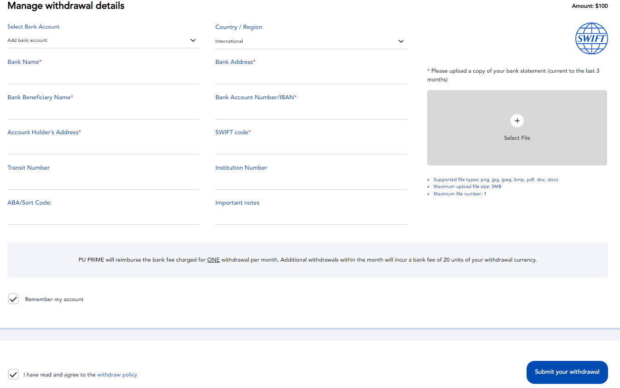Focus the Account Holder's Address field
Screen dimensions: 620x388
(x=103, y=146)
